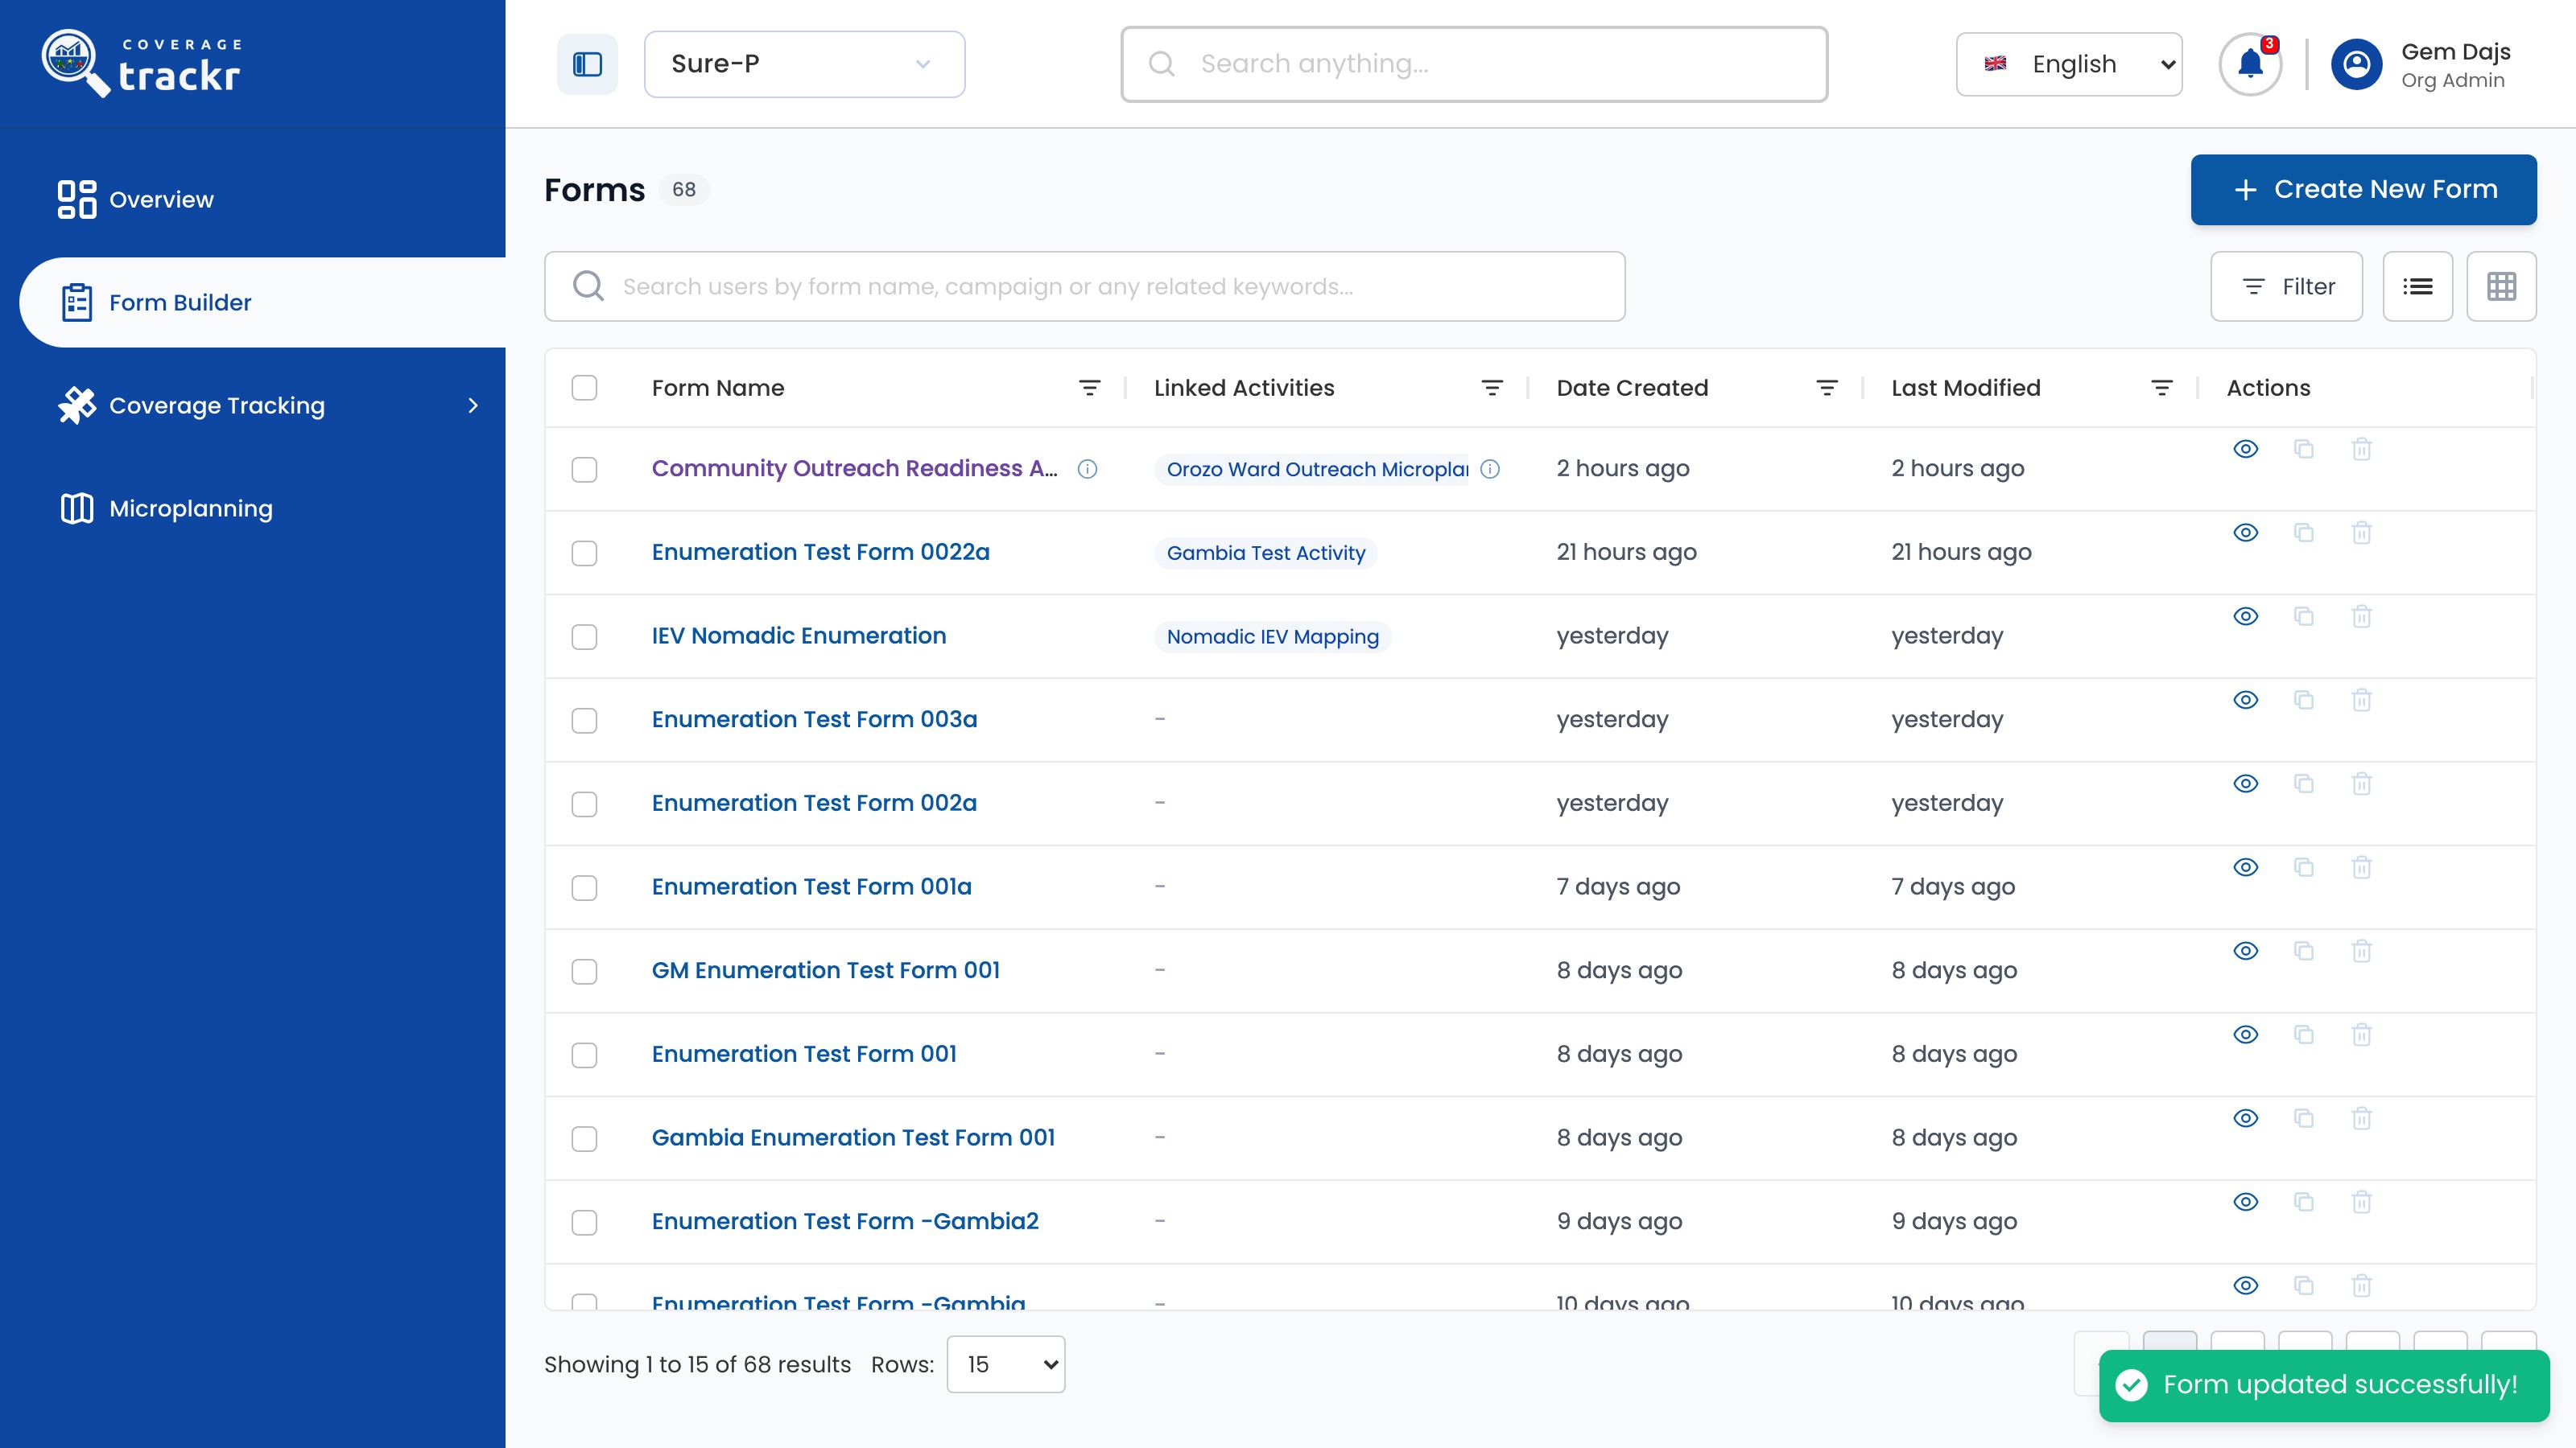Duplicate Enumeration Test Form 0022a

click(2304, 533)
